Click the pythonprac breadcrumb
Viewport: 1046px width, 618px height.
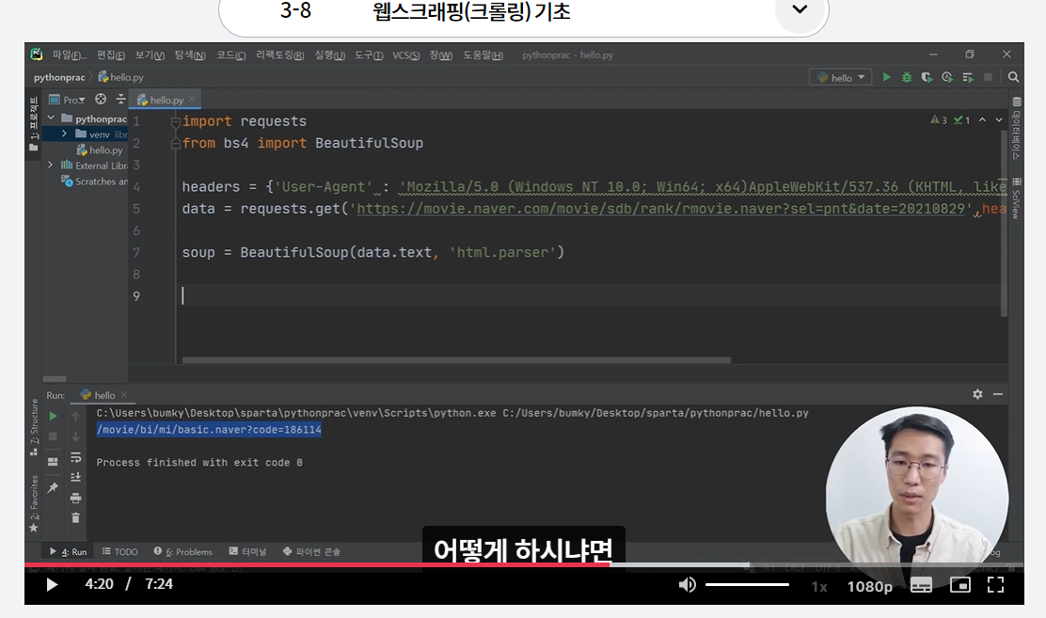click(59, 77)
